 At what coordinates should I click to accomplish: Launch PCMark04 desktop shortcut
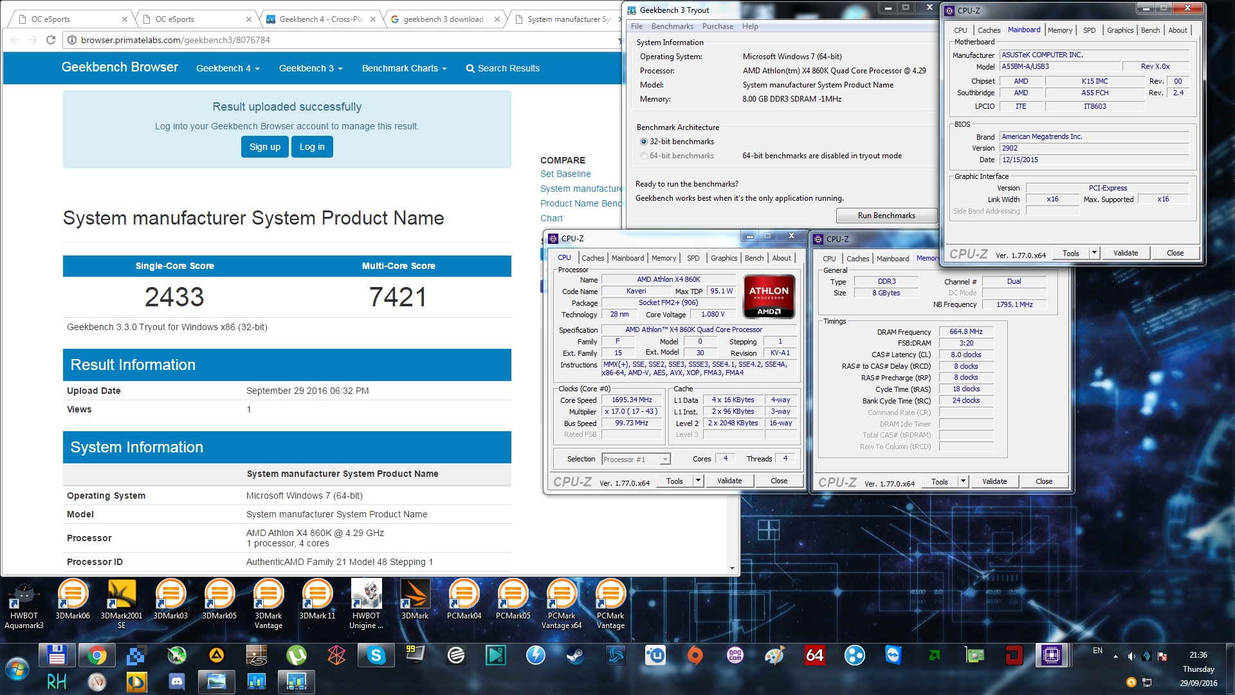click(464, 600)
